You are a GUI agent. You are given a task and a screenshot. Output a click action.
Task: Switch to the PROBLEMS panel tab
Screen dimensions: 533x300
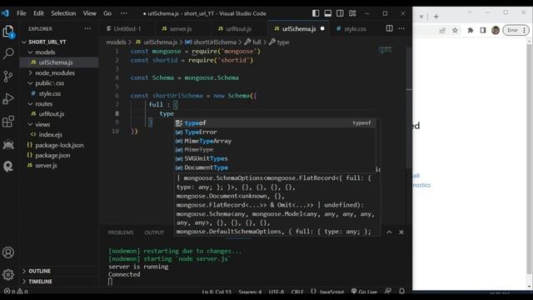click(x=121, y=232)
